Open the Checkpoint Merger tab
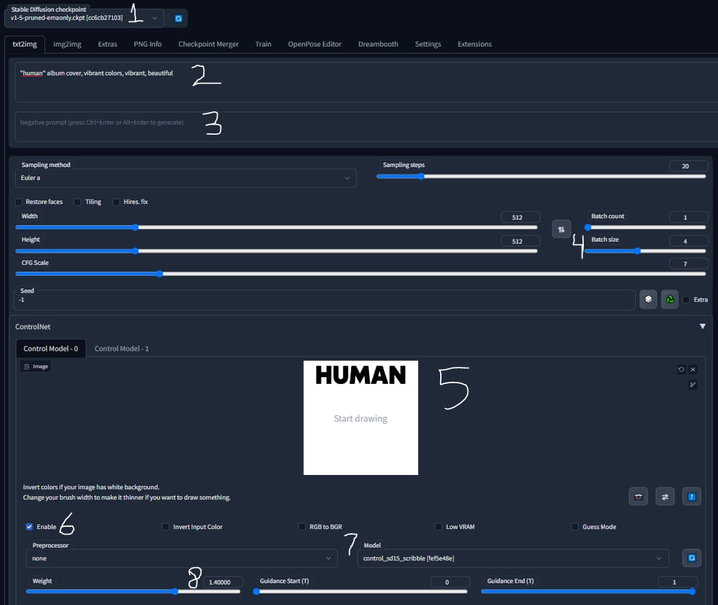Viewport: 718px width, 605px height. tap(208, 44)
